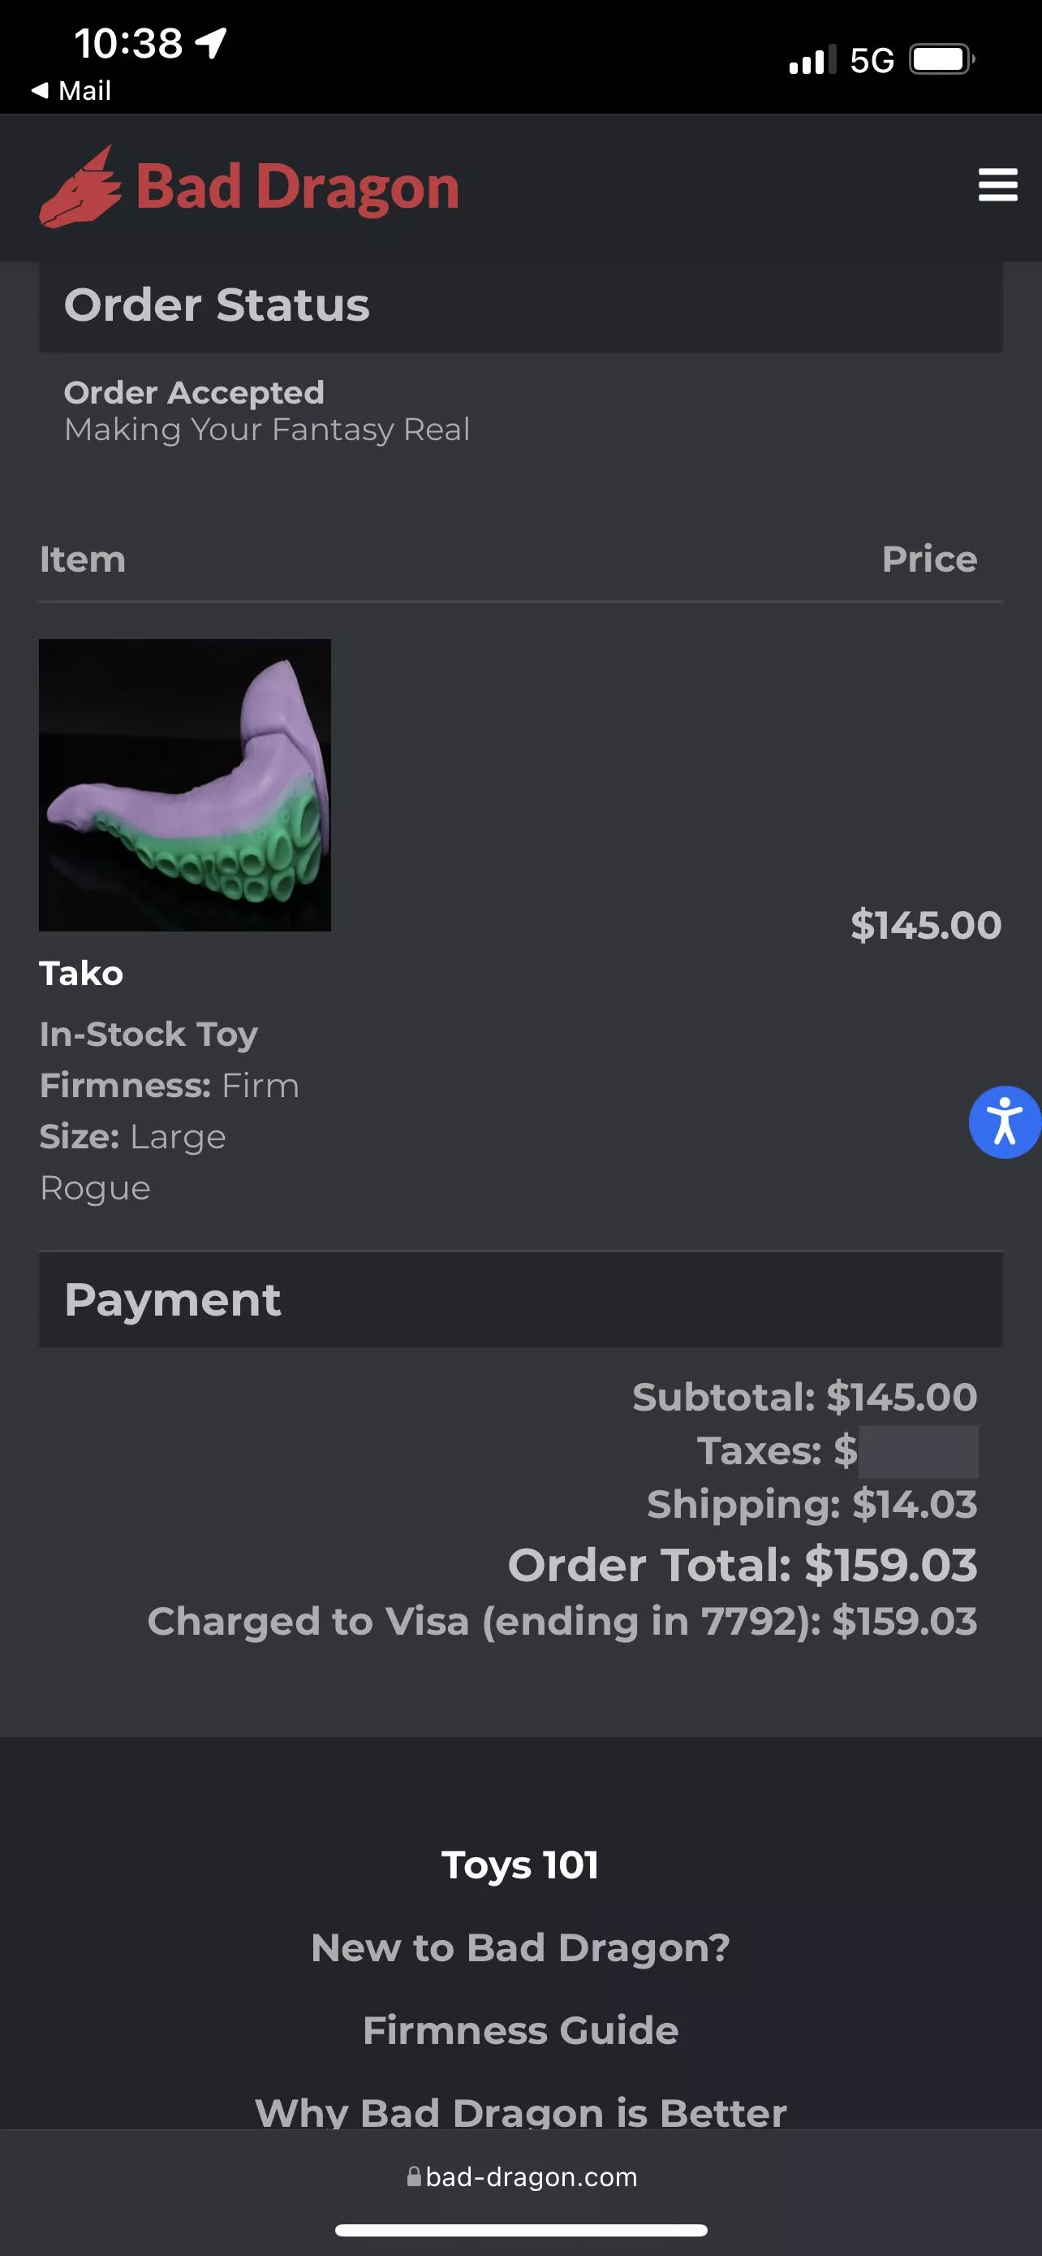1042x2256 pixels.
Task: Open the New to Bad Dragon? link
Action: [520, 1947]
